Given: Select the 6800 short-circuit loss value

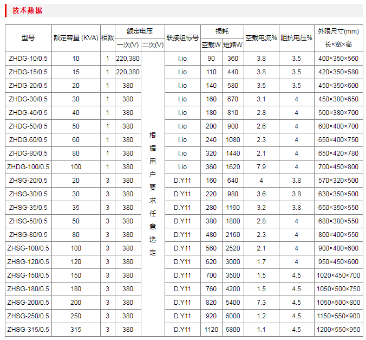Looking at the screenshot, I should tap(233, 330).
